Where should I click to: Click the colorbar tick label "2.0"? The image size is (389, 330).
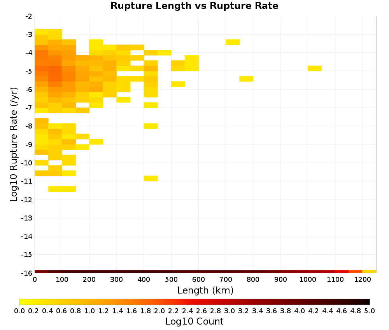[x=159, y=311]
